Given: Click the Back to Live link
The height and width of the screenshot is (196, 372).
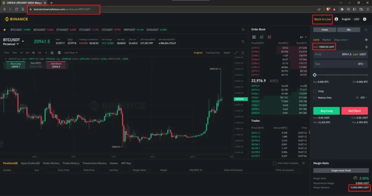Looking at the screenshot, I should pyautogui.click(x=323, y=19).
